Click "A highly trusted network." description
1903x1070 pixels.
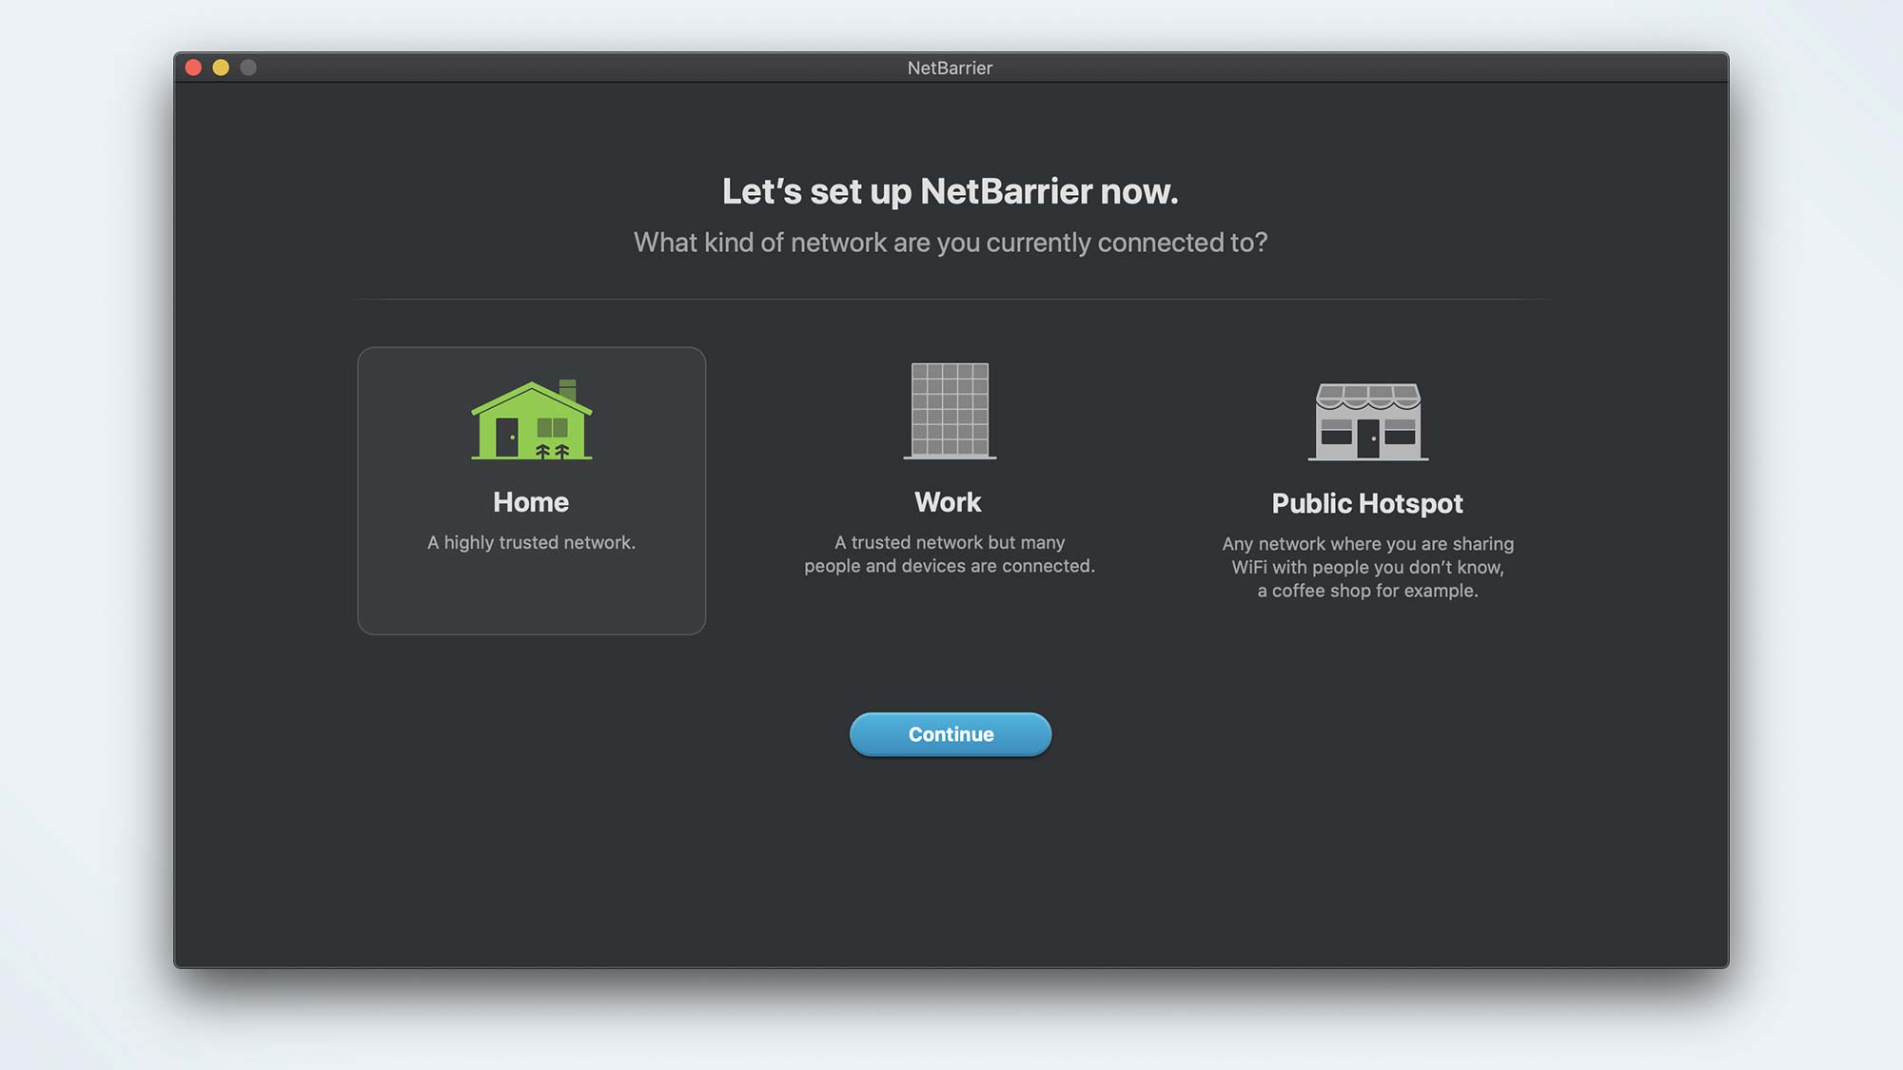coord(531,542)
